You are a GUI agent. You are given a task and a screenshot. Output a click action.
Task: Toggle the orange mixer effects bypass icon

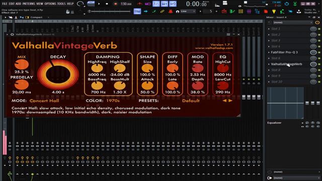tap(317, 22)
